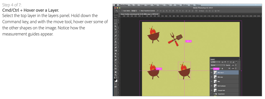Switch to Smart Guides tutorial.psd tab
The width and height of the screenshot is (265, 99).
pyautogui.click(x=139, y=14)
